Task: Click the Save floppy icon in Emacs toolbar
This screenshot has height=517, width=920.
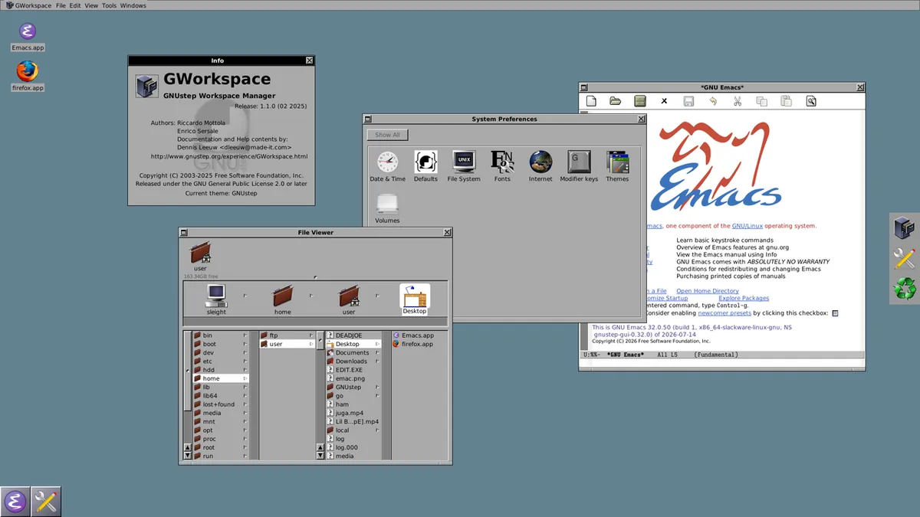Action: 688,101
